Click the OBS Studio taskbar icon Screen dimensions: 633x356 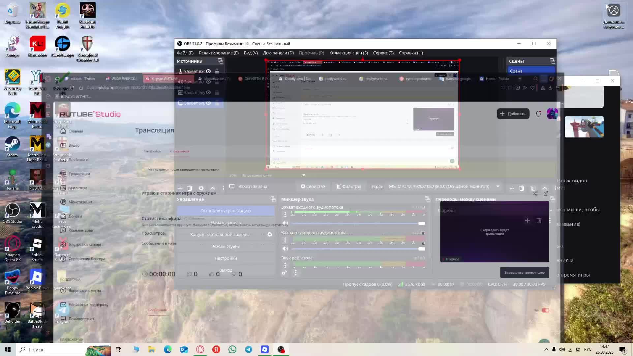pyautogui.click(x=281, y=349)
